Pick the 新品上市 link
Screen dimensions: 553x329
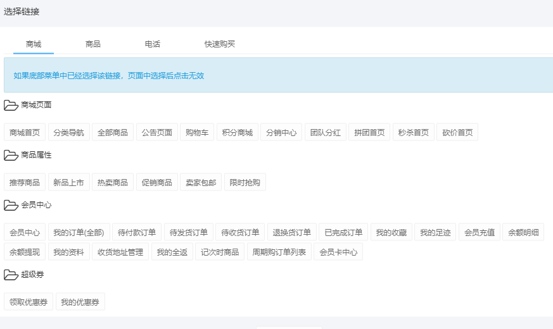(69, 182)
